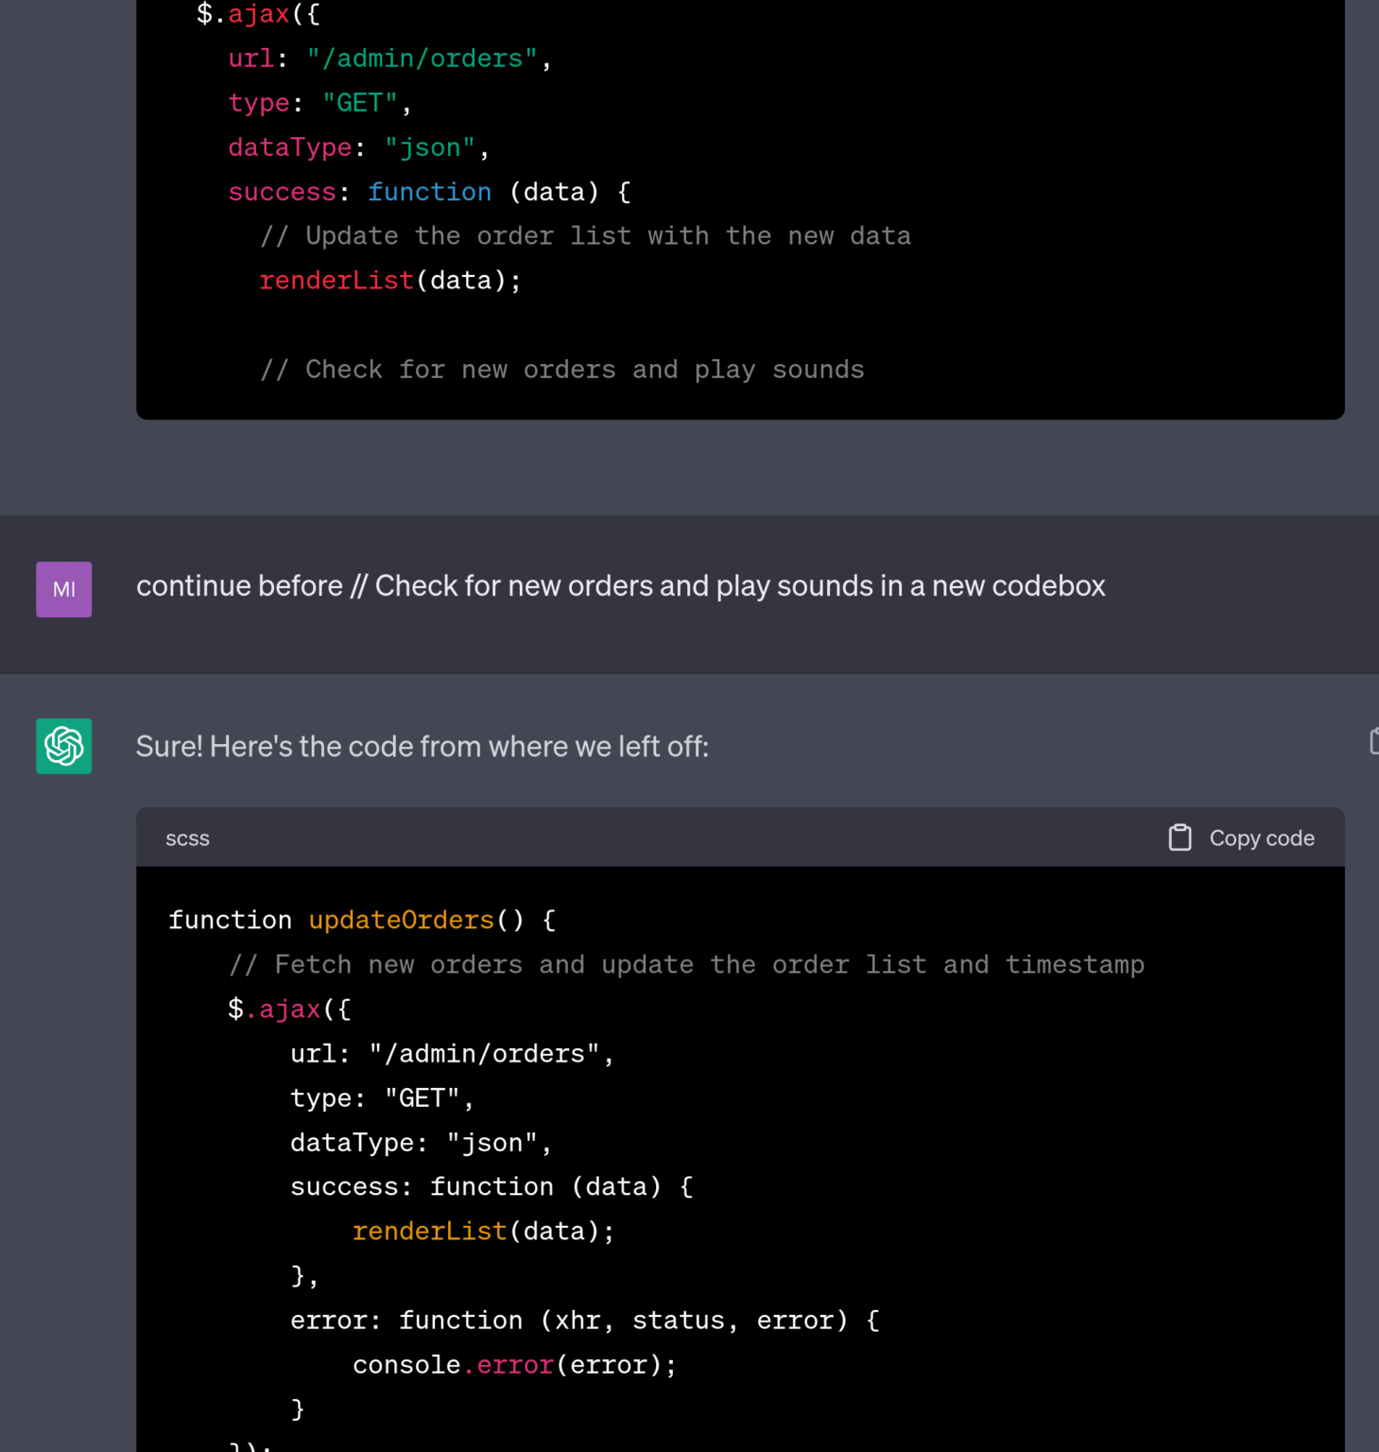Click the error callback function signature line
Screen dimensions: 1379x1452
[584, 1320]
